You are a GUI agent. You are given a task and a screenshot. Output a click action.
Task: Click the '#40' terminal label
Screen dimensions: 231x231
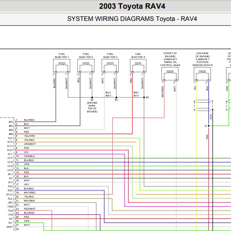[x=11, y=134]
